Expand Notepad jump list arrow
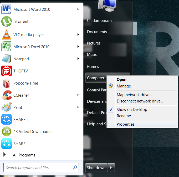Screen dimensions: 179x177 pos(78,59)
